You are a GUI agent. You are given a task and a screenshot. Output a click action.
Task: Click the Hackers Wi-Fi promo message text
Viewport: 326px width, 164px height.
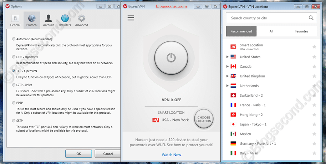171,142
